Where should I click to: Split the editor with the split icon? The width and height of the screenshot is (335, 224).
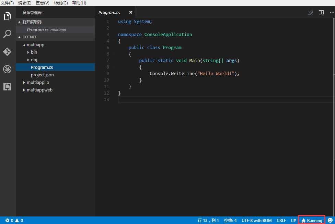pyautogui.click(x=321, y=12)
